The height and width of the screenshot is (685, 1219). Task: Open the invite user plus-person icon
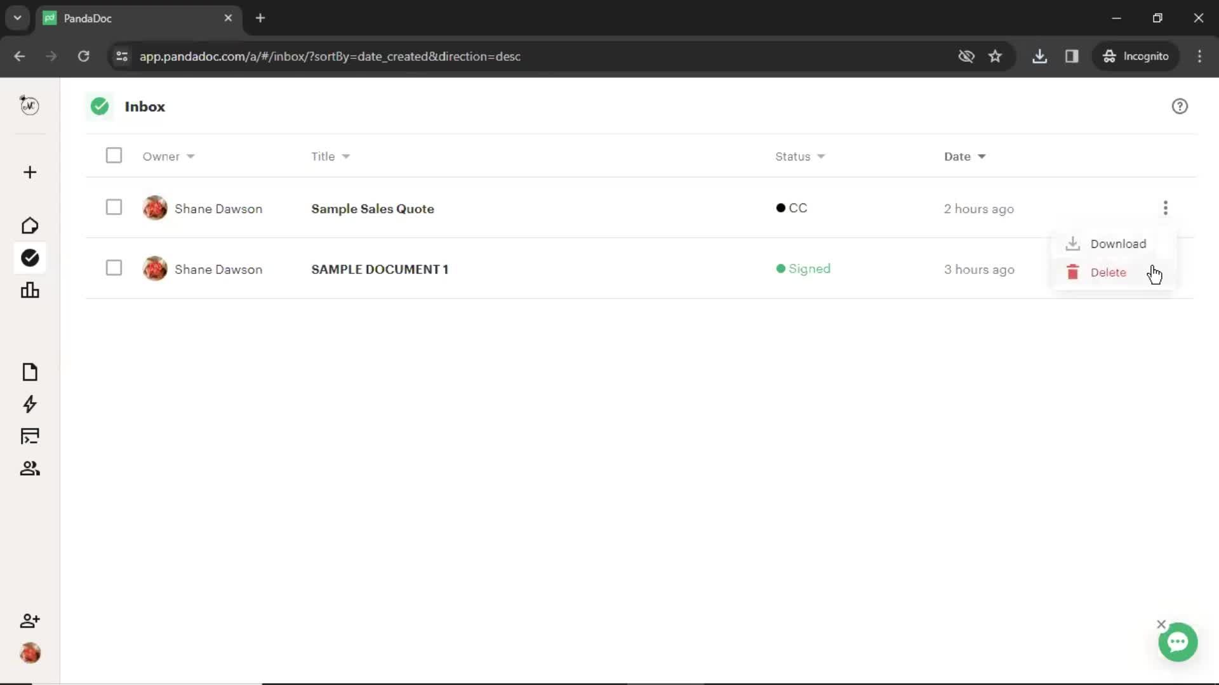(29, 620)
